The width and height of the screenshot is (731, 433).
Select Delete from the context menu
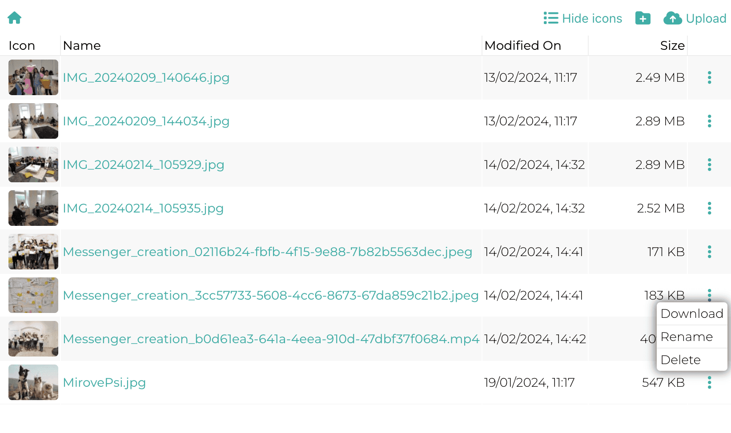click(x=680, y=360)
